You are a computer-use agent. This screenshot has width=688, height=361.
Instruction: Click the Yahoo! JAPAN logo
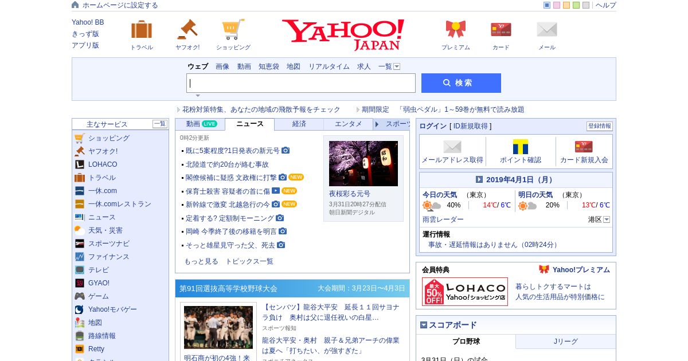click(343, 34)
